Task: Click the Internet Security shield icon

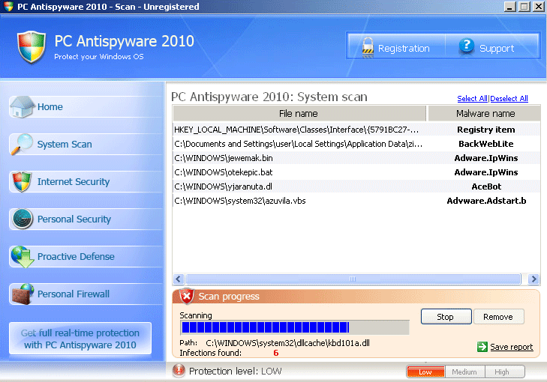Action: pyautogui.click(x=23, y=181)
